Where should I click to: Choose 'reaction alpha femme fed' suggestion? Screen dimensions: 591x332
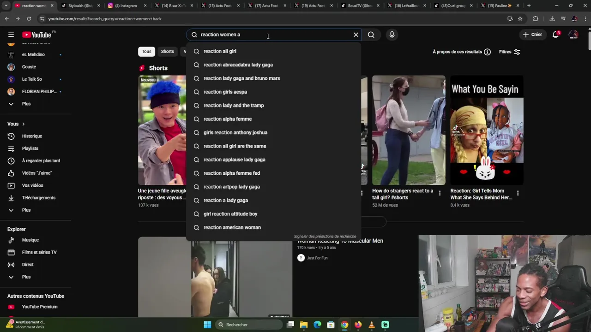click(x=273, y=173)
